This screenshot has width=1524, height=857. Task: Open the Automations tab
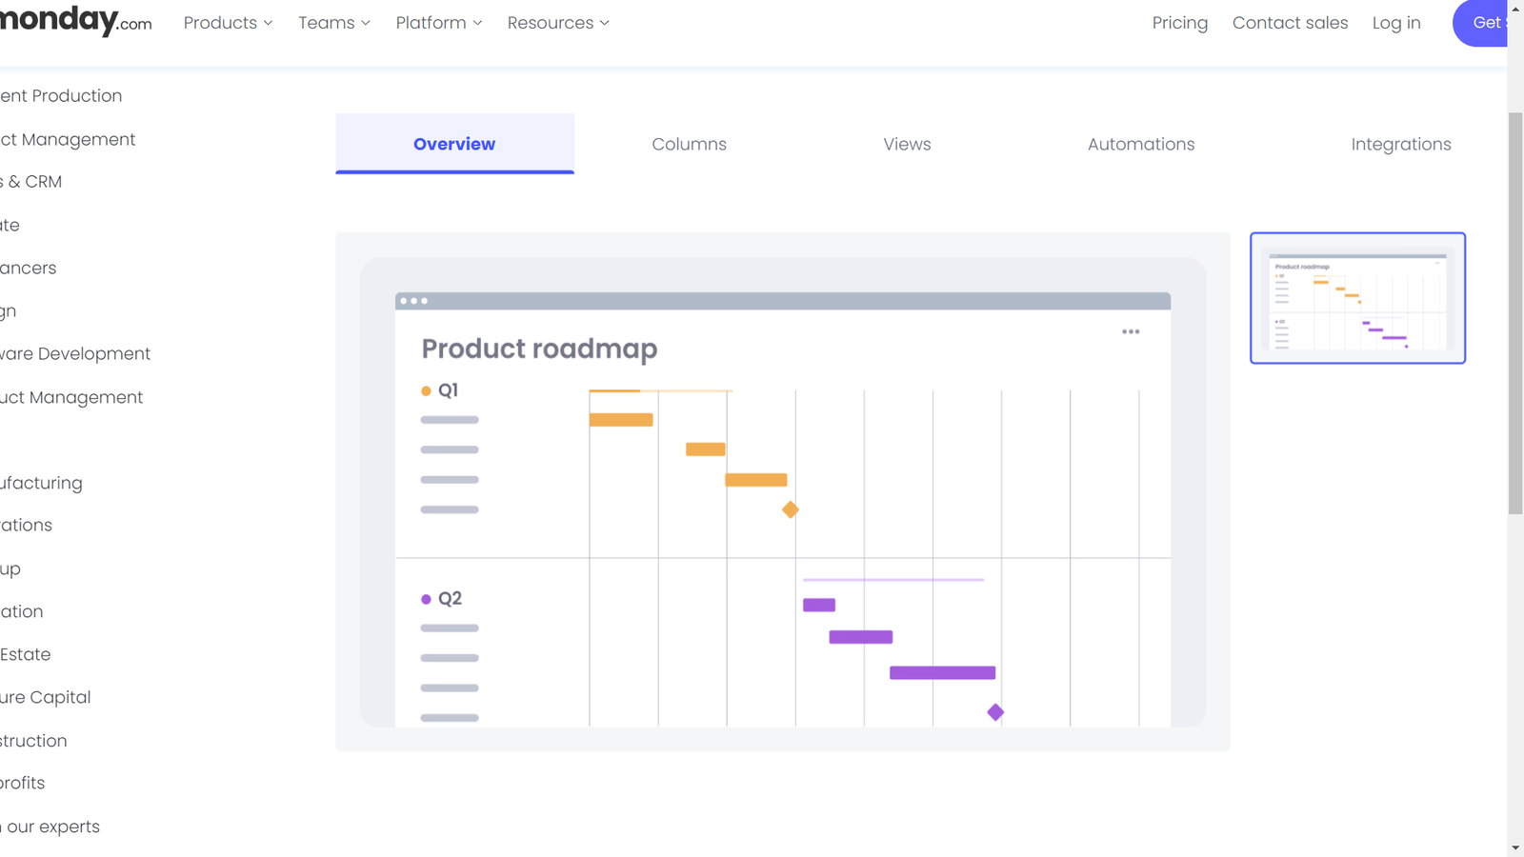pos(1141,144)
